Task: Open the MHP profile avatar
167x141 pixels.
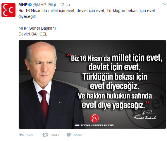Action: click(8, 10)
